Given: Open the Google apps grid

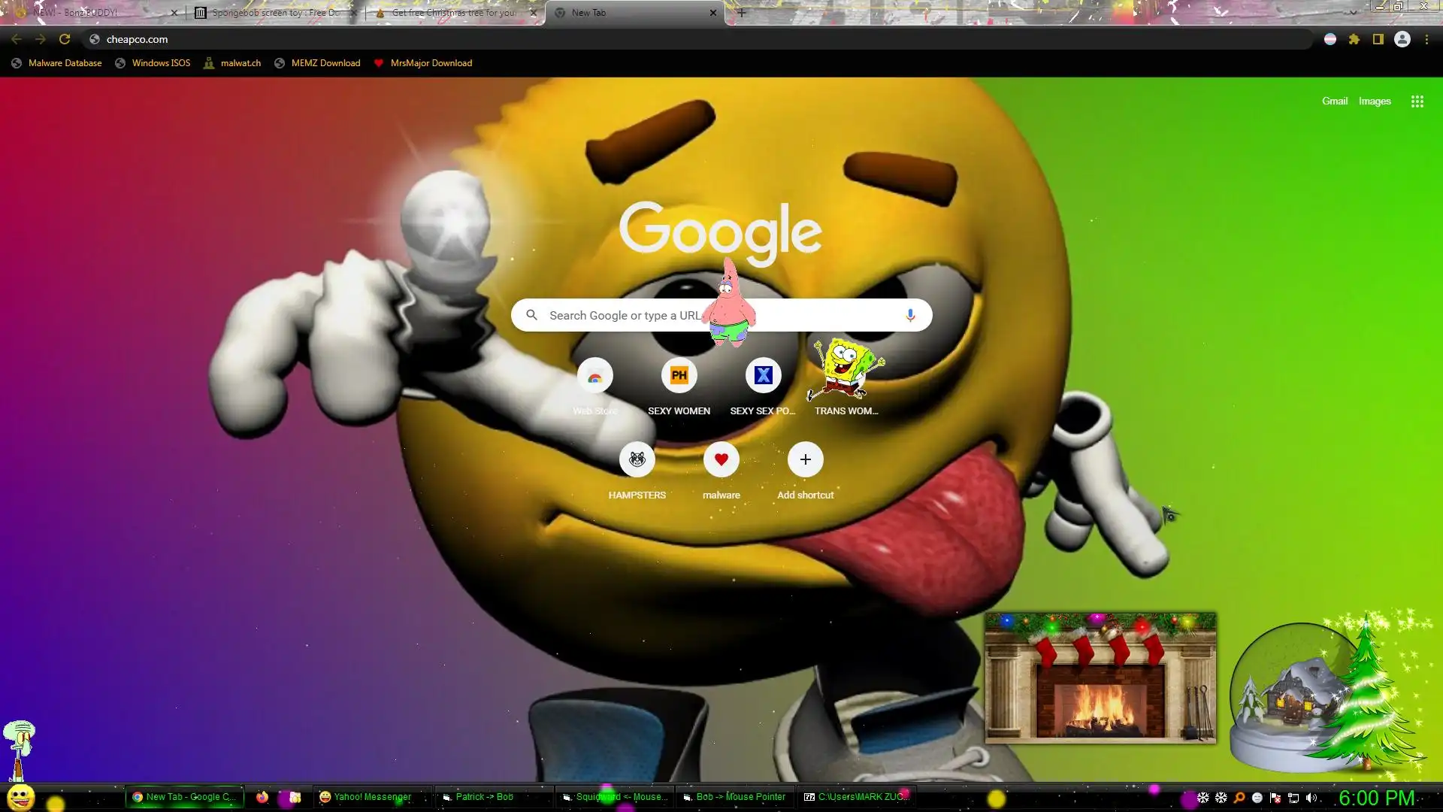Looking at the screenshot, I should 1417,101.
